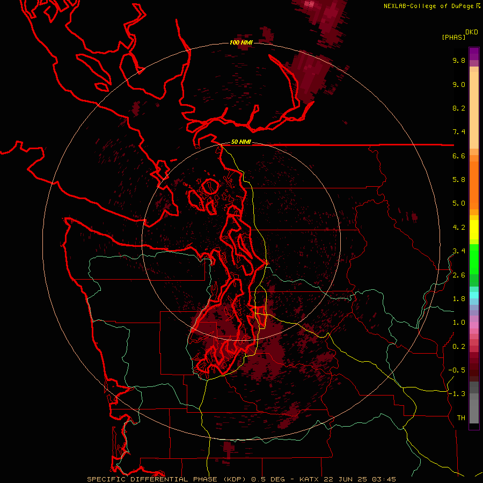Click the 1.0 value on the scale
The width and height of the screenshot is (483, 483).
[x=459, y=323]
